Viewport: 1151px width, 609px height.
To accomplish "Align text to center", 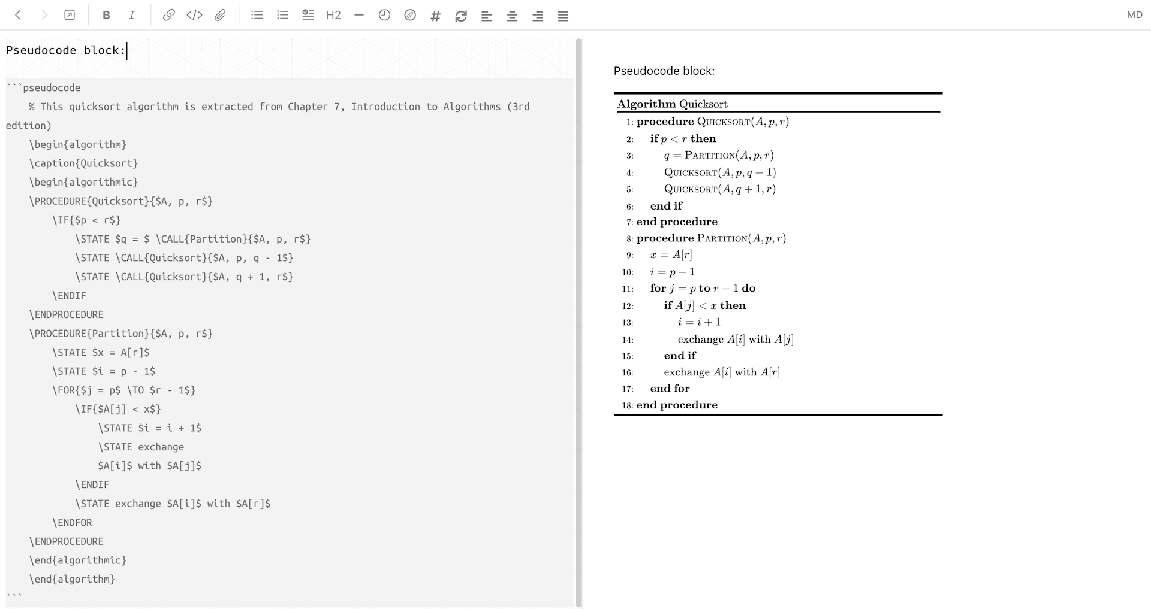I will coord(512,16).
